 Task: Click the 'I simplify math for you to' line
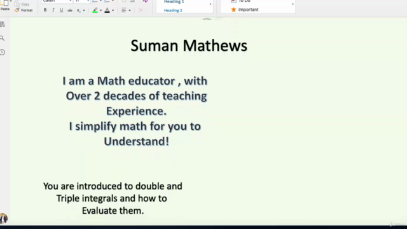pyautogui.click(x=135, y=127)
